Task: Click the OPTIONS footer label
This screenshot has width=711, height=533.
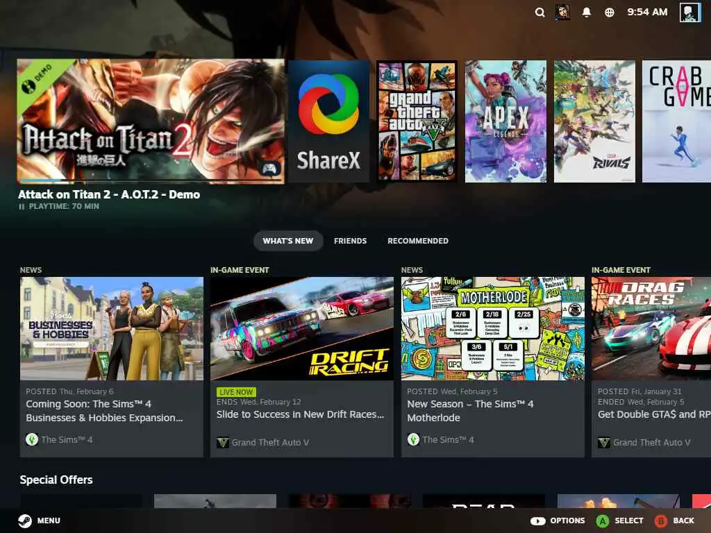Action: coord(567,521)
